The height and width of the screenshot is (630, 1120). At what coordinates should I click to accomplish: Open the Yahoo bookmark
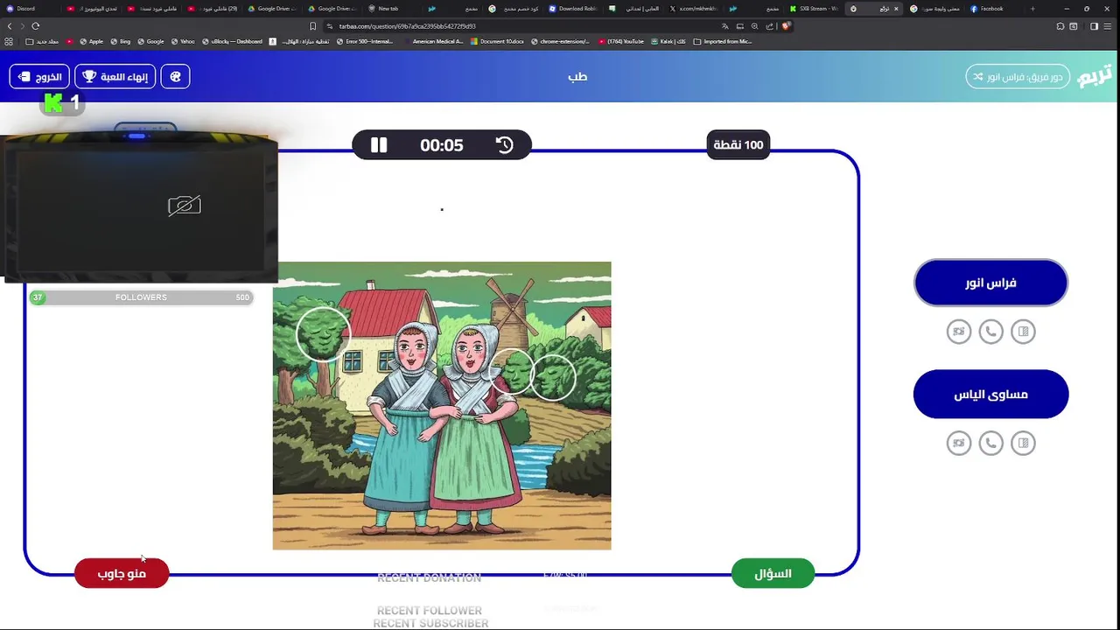point(183,41)
